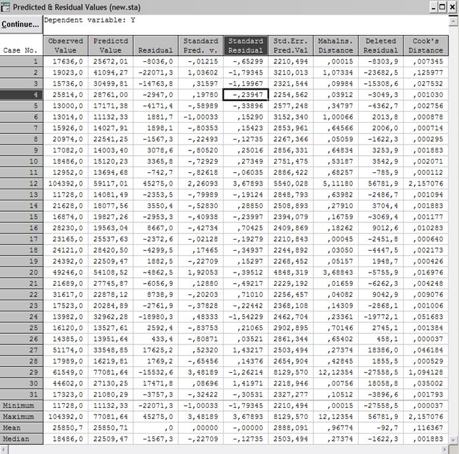Click the Median summary row header
Image resolution: width=459 pixels, height=454 pixels.
point(22,439)
